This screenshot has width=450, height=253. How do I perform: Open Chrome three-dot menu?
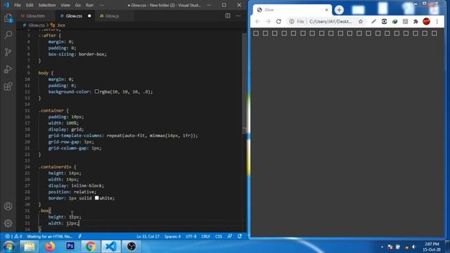coord(437,22)
